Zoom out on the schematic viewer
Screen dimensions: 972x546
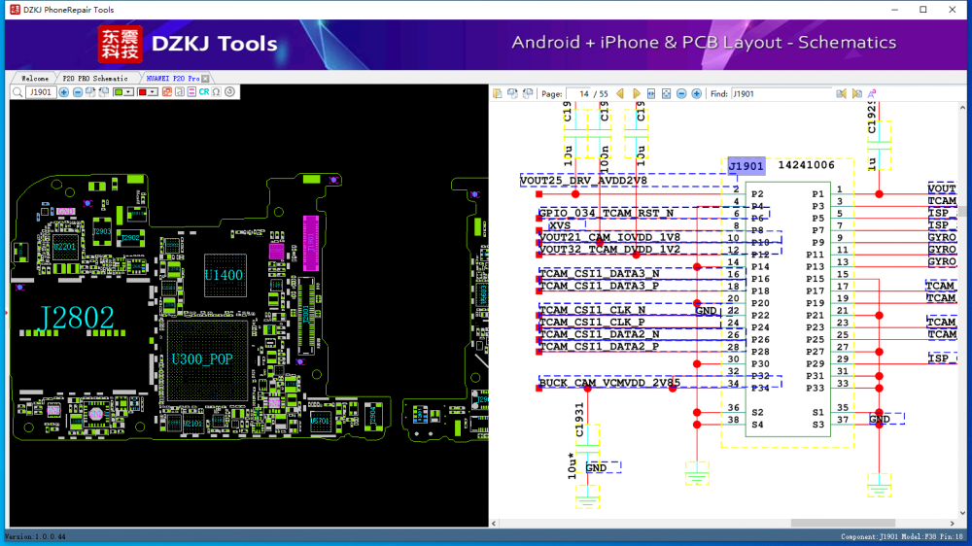[x=681, y=93]
